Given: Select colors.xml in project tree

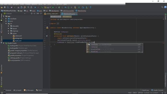Looking at the screenshot, I should tap(17, 36).
